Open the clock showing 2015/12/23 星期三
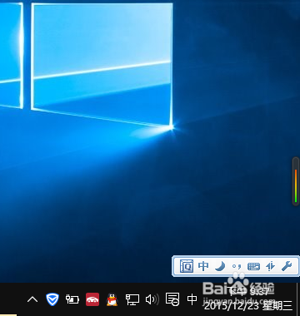300x316 pixels. [x=248, y=299]
